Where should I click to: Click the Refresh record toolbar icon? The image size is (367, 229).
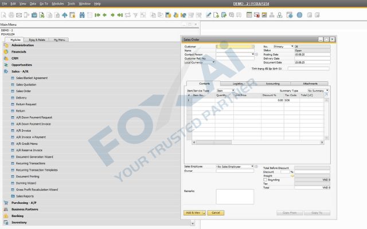click(x=127, y=15)
